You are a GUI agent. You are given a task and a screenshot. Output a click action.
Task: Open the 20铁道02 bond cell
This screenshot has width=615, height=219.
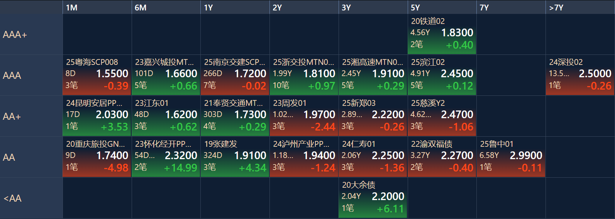click(442, 34)
